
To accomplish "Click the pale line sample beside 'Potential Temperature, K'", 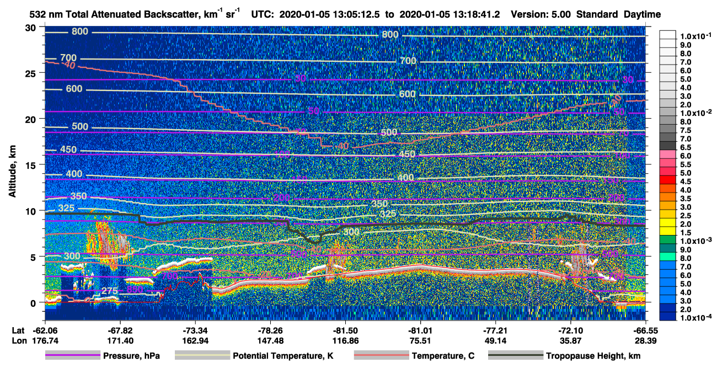I will point(202,356).
